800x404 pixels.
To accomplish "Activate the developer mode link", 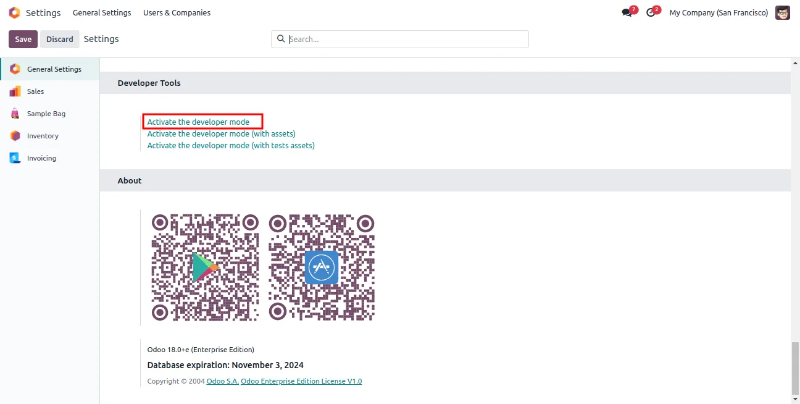I will click(x=198, y=122).
